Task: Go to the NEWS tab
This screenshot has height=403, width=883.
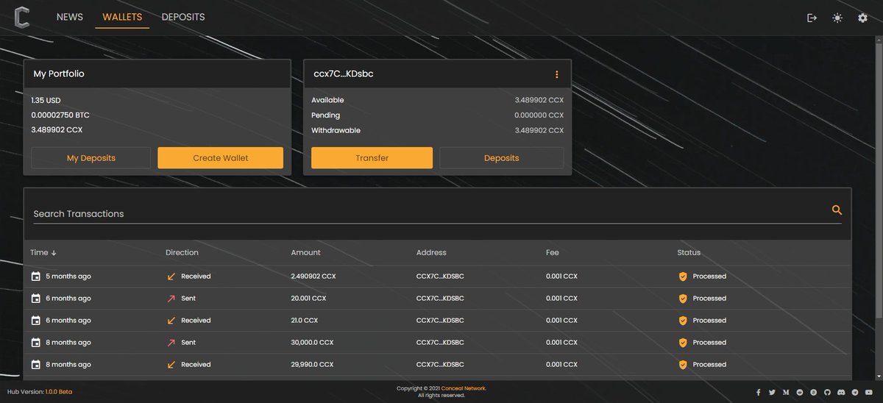Action: click(70, 17)
